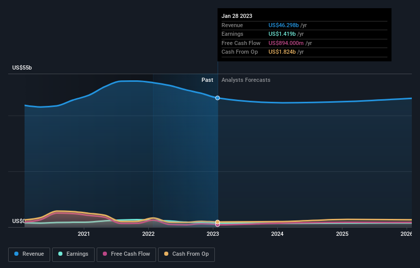Select the 2021 x-axis label
The height and width of the screenshot is (268, 420).
point(84,234)
